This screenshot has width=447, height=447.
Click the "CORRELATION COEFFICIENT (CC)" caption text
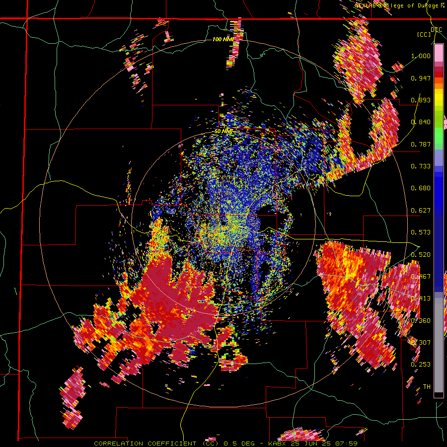156,444
